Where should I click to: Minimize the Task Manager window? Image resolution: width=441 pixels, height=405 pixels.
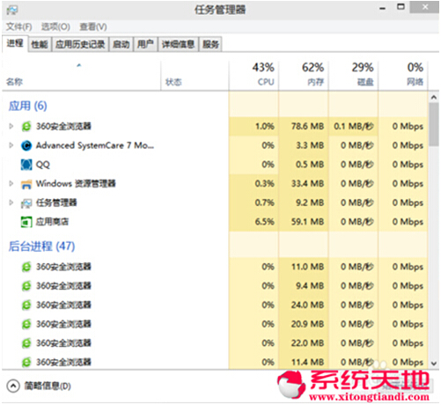point(382,9)
